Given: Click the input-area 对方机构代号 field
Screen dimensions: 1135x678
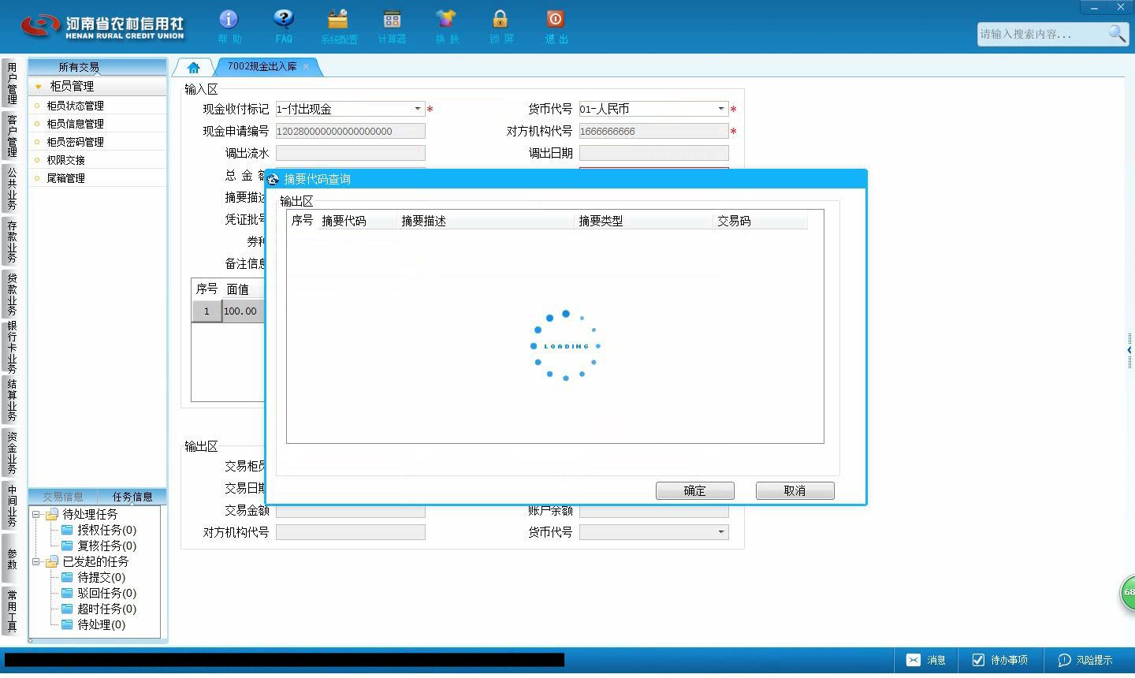Looking at the screenshot, I should (x=653, y=131).
